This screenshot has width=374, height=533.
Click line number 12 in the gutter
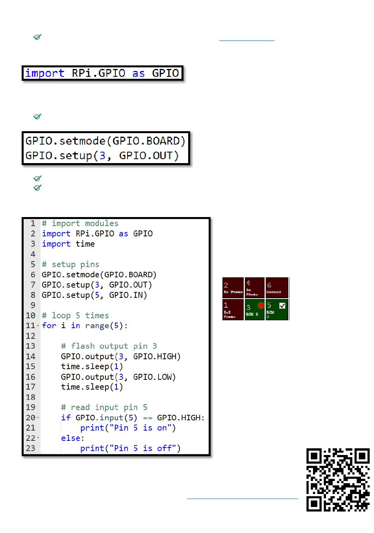(x=31, y=336)
